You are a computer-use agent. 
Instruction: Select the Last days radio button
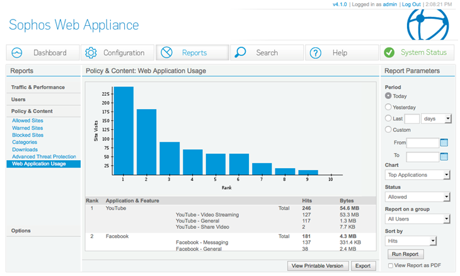coord(388,118)
